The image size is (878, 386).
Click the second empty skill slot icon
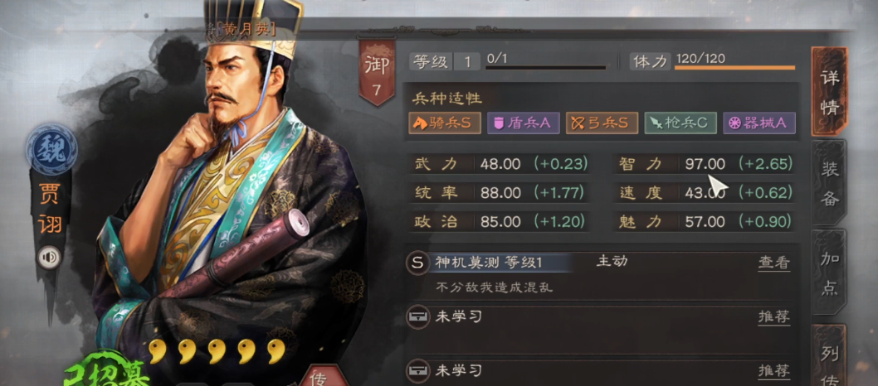pos(417,370)
